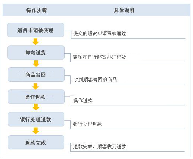Click the blue header bar between the two column titles

click(80, 10)
